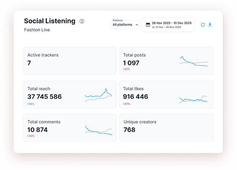
Task: Click the comparison period vs 12 Nov text
Action: tap(166, 27)
